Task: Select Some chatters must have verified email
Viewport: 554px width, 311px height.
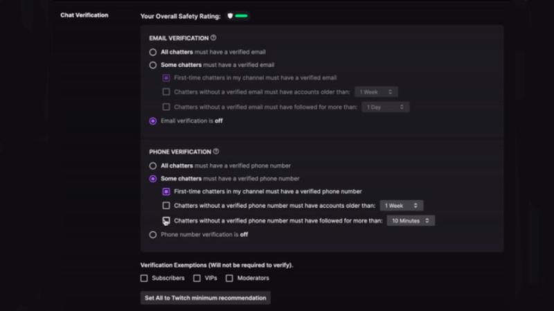Action: tap(153, 65)
